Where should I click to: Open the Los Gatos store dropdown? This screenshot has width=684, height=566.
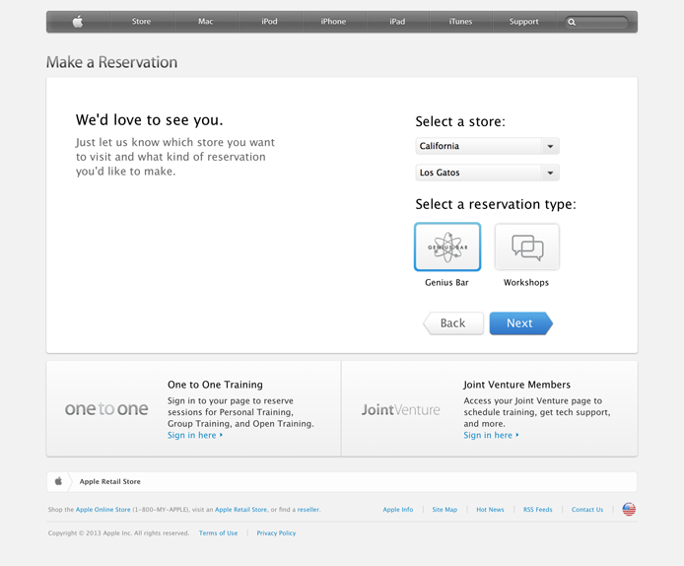(x=487, y=173)
